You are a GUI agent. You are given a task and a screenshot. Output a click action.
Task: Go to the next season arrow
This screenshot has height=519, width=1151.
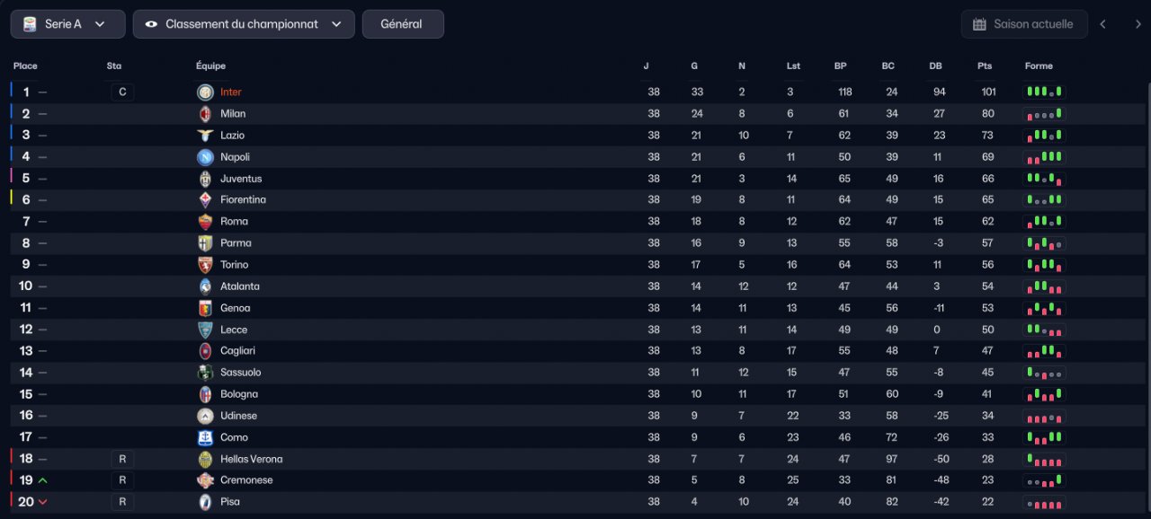[x=1138, y=24]
